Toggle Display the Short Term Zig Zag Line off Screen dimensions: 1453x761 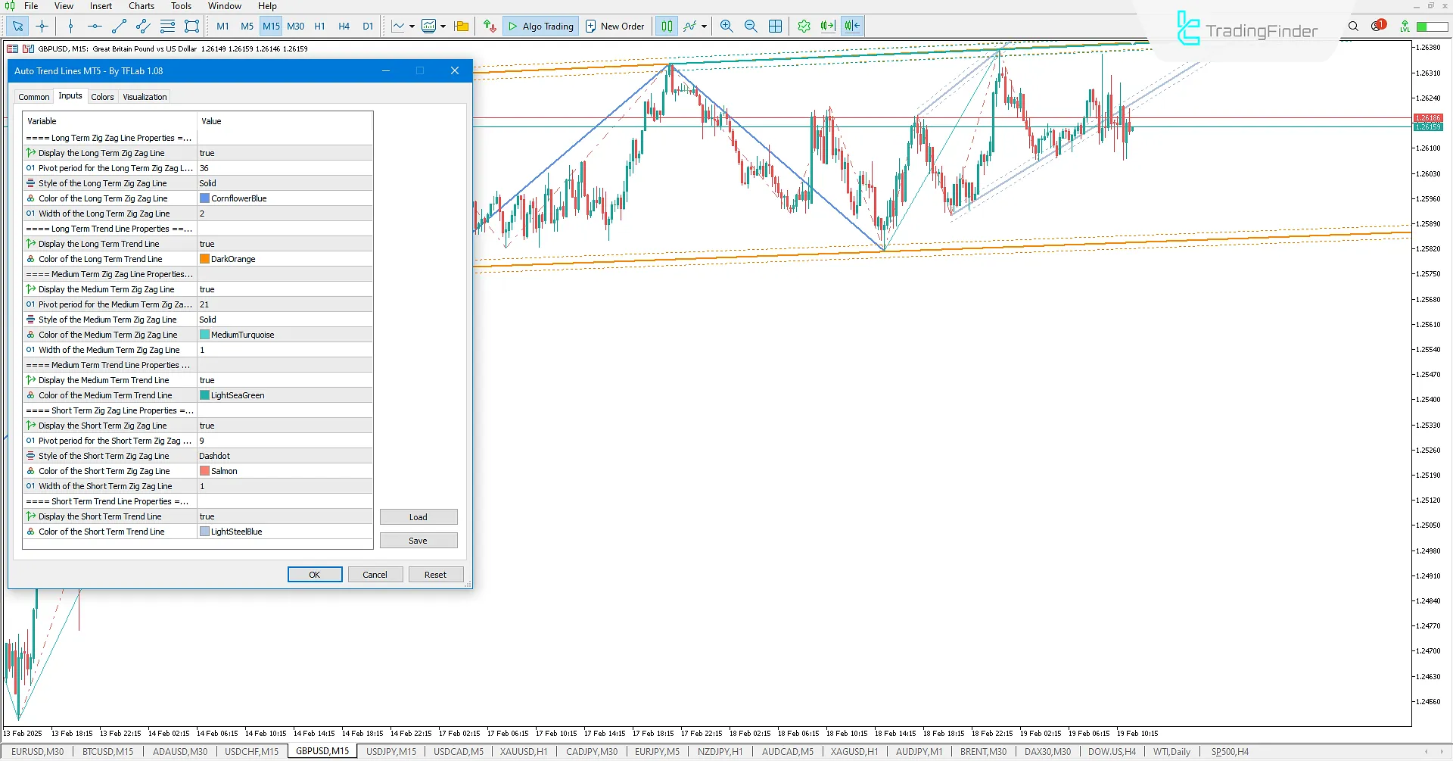284,425
